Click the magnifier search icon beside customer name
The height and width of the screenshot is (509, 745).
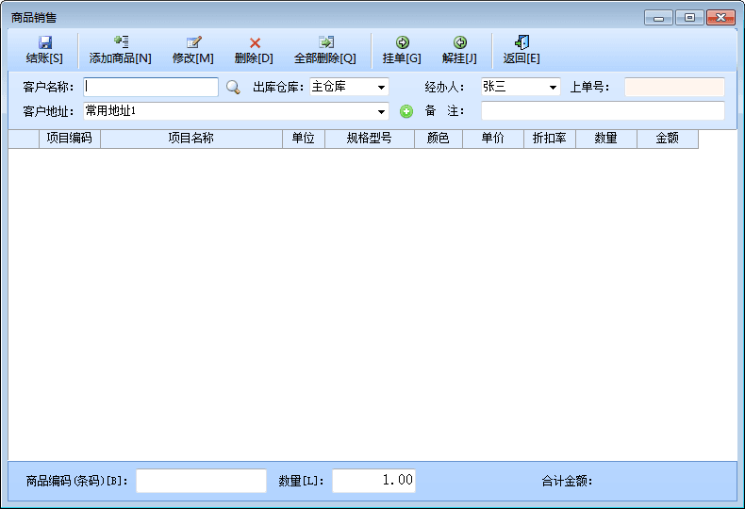coord(233,88)
